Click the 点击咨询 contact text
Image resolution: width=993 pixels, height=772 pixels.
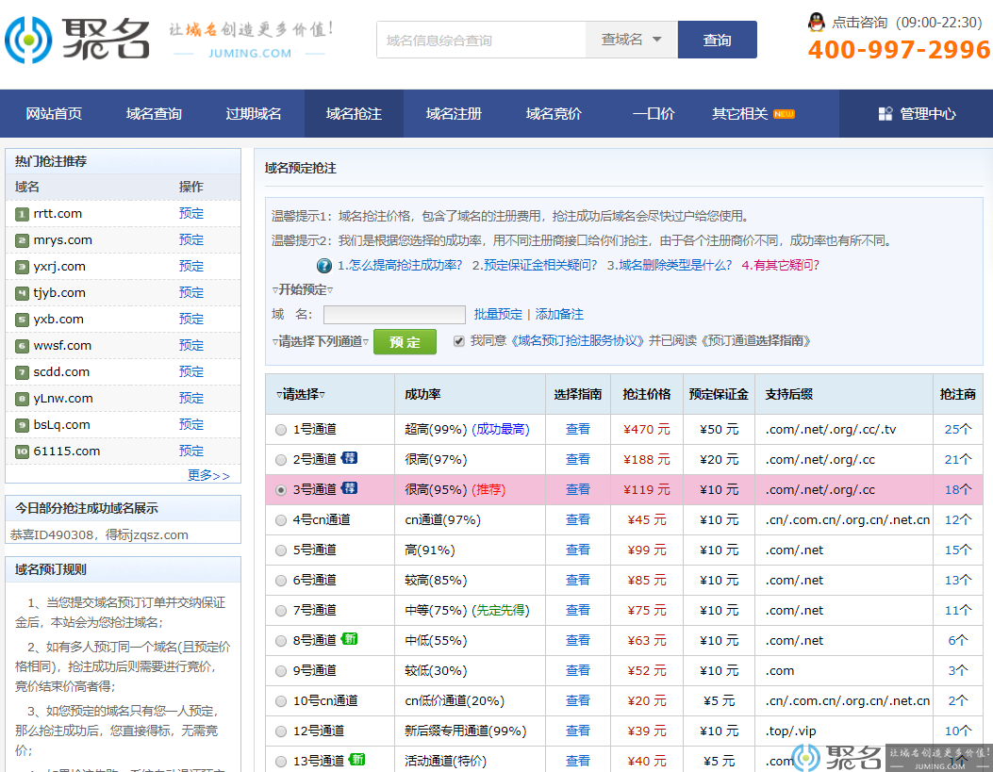pyautogui.click(x=859, y=23)
